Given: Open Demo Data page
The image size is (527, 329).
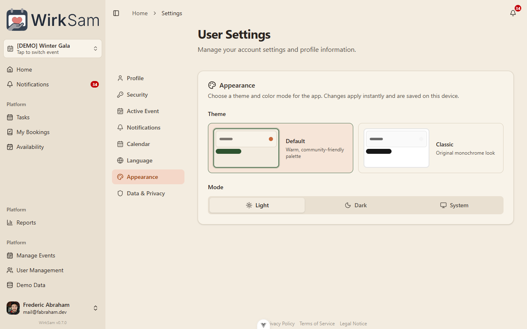Looking at the screenshot, I should (53, 285).
